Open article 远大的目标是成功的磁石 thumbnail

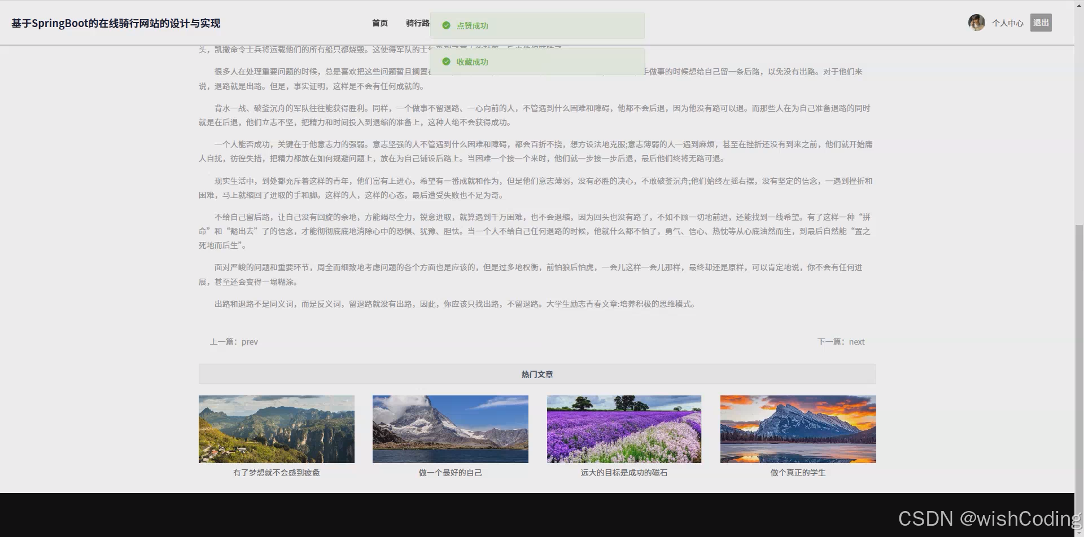point(624,429)
